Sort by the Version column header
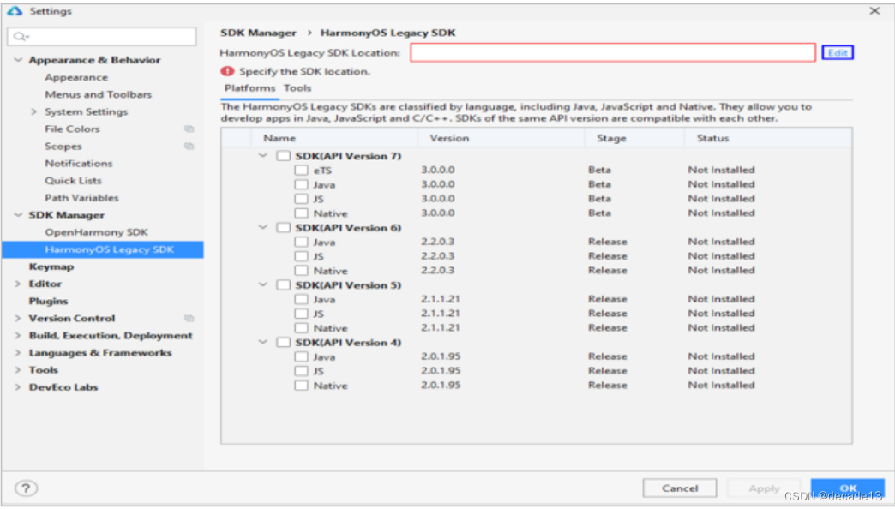The width and height of the screenshot is (895, 509). coord(502,138)
